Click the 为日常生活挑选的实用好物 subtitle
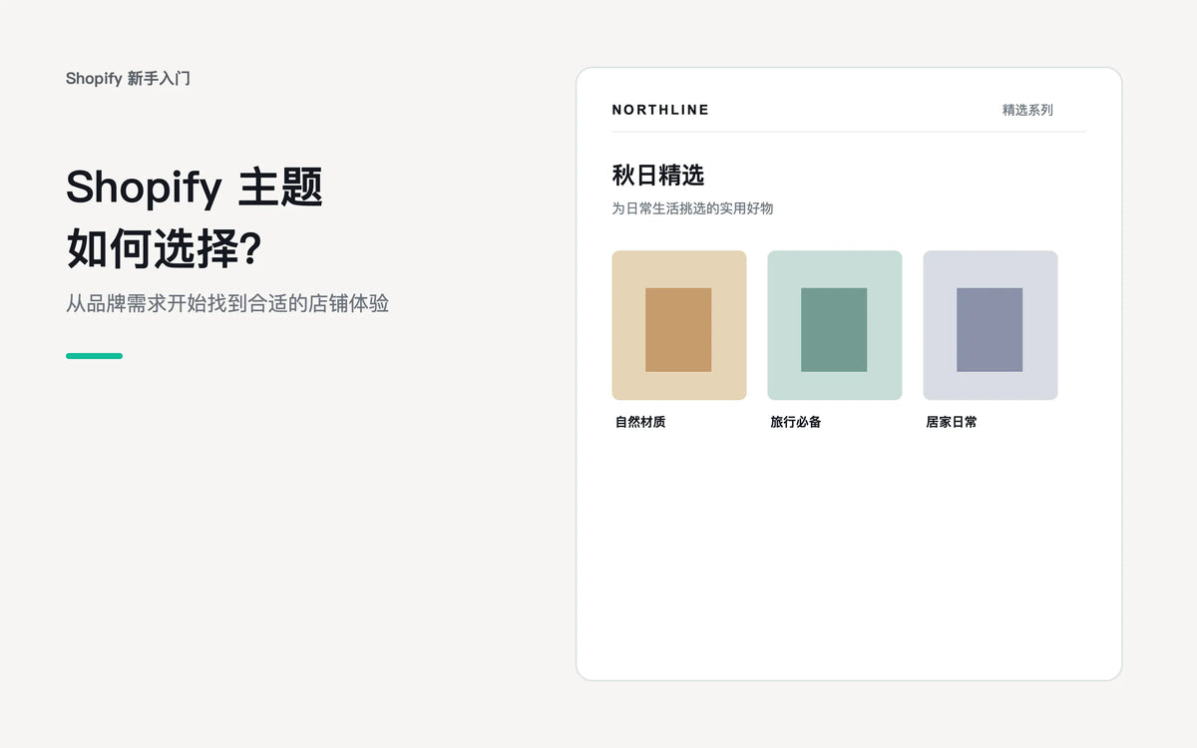This screenshot has width=1197, height=748. click(692, 208)
